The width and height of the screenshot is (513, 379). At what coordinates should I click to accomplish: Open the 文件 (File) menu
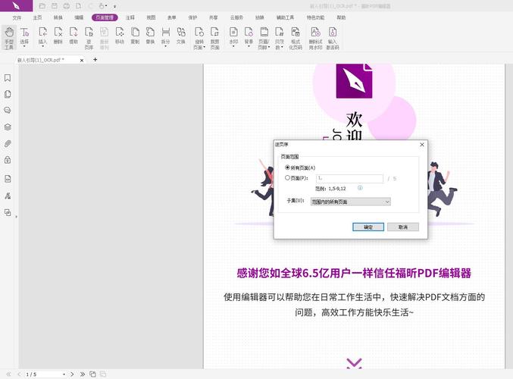17,17
